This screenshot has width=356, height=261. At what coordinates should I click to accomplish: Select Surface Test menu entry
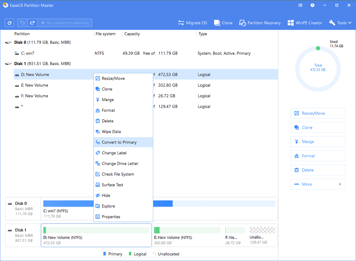tap(123, 185)
